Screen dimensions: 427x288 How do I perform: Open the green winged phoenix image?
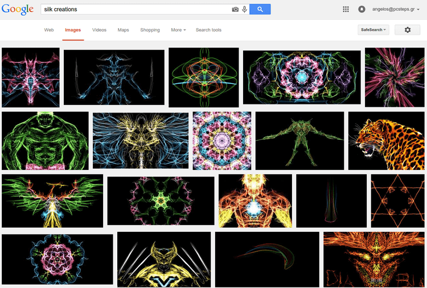tap(52, 201)
